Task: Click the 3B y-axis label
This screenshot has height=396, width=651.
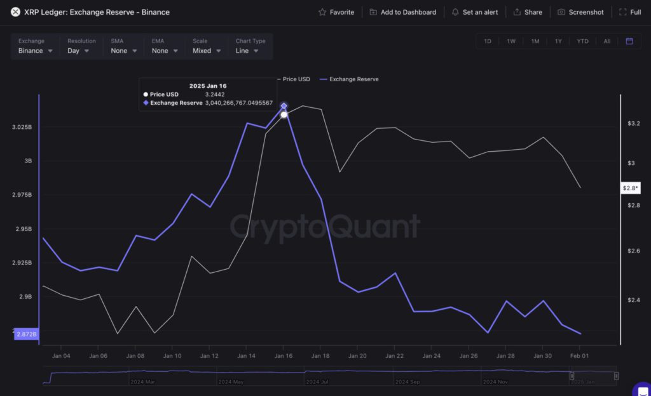Action: click(28, 161)
